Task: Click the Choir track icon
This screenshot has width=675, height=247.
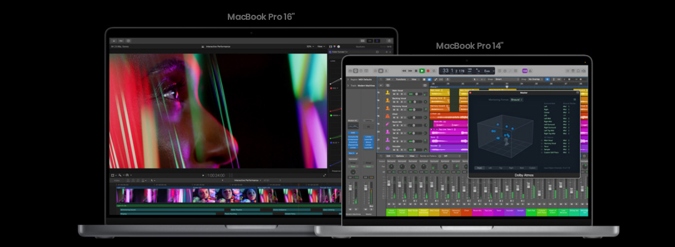Action: point(388,116)
